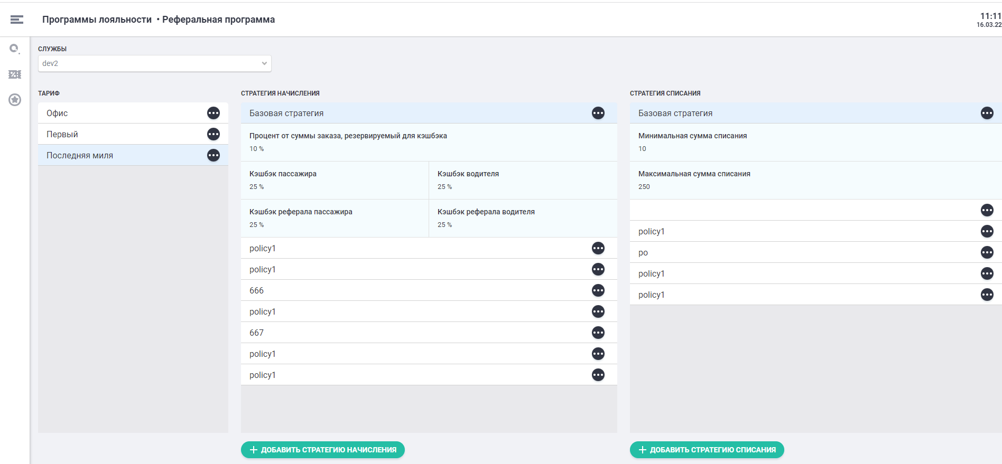The width and height of the screenshot is (1002, 464).
Task: Open the hamburger navigation menu
Action: [x=16, y=20]
